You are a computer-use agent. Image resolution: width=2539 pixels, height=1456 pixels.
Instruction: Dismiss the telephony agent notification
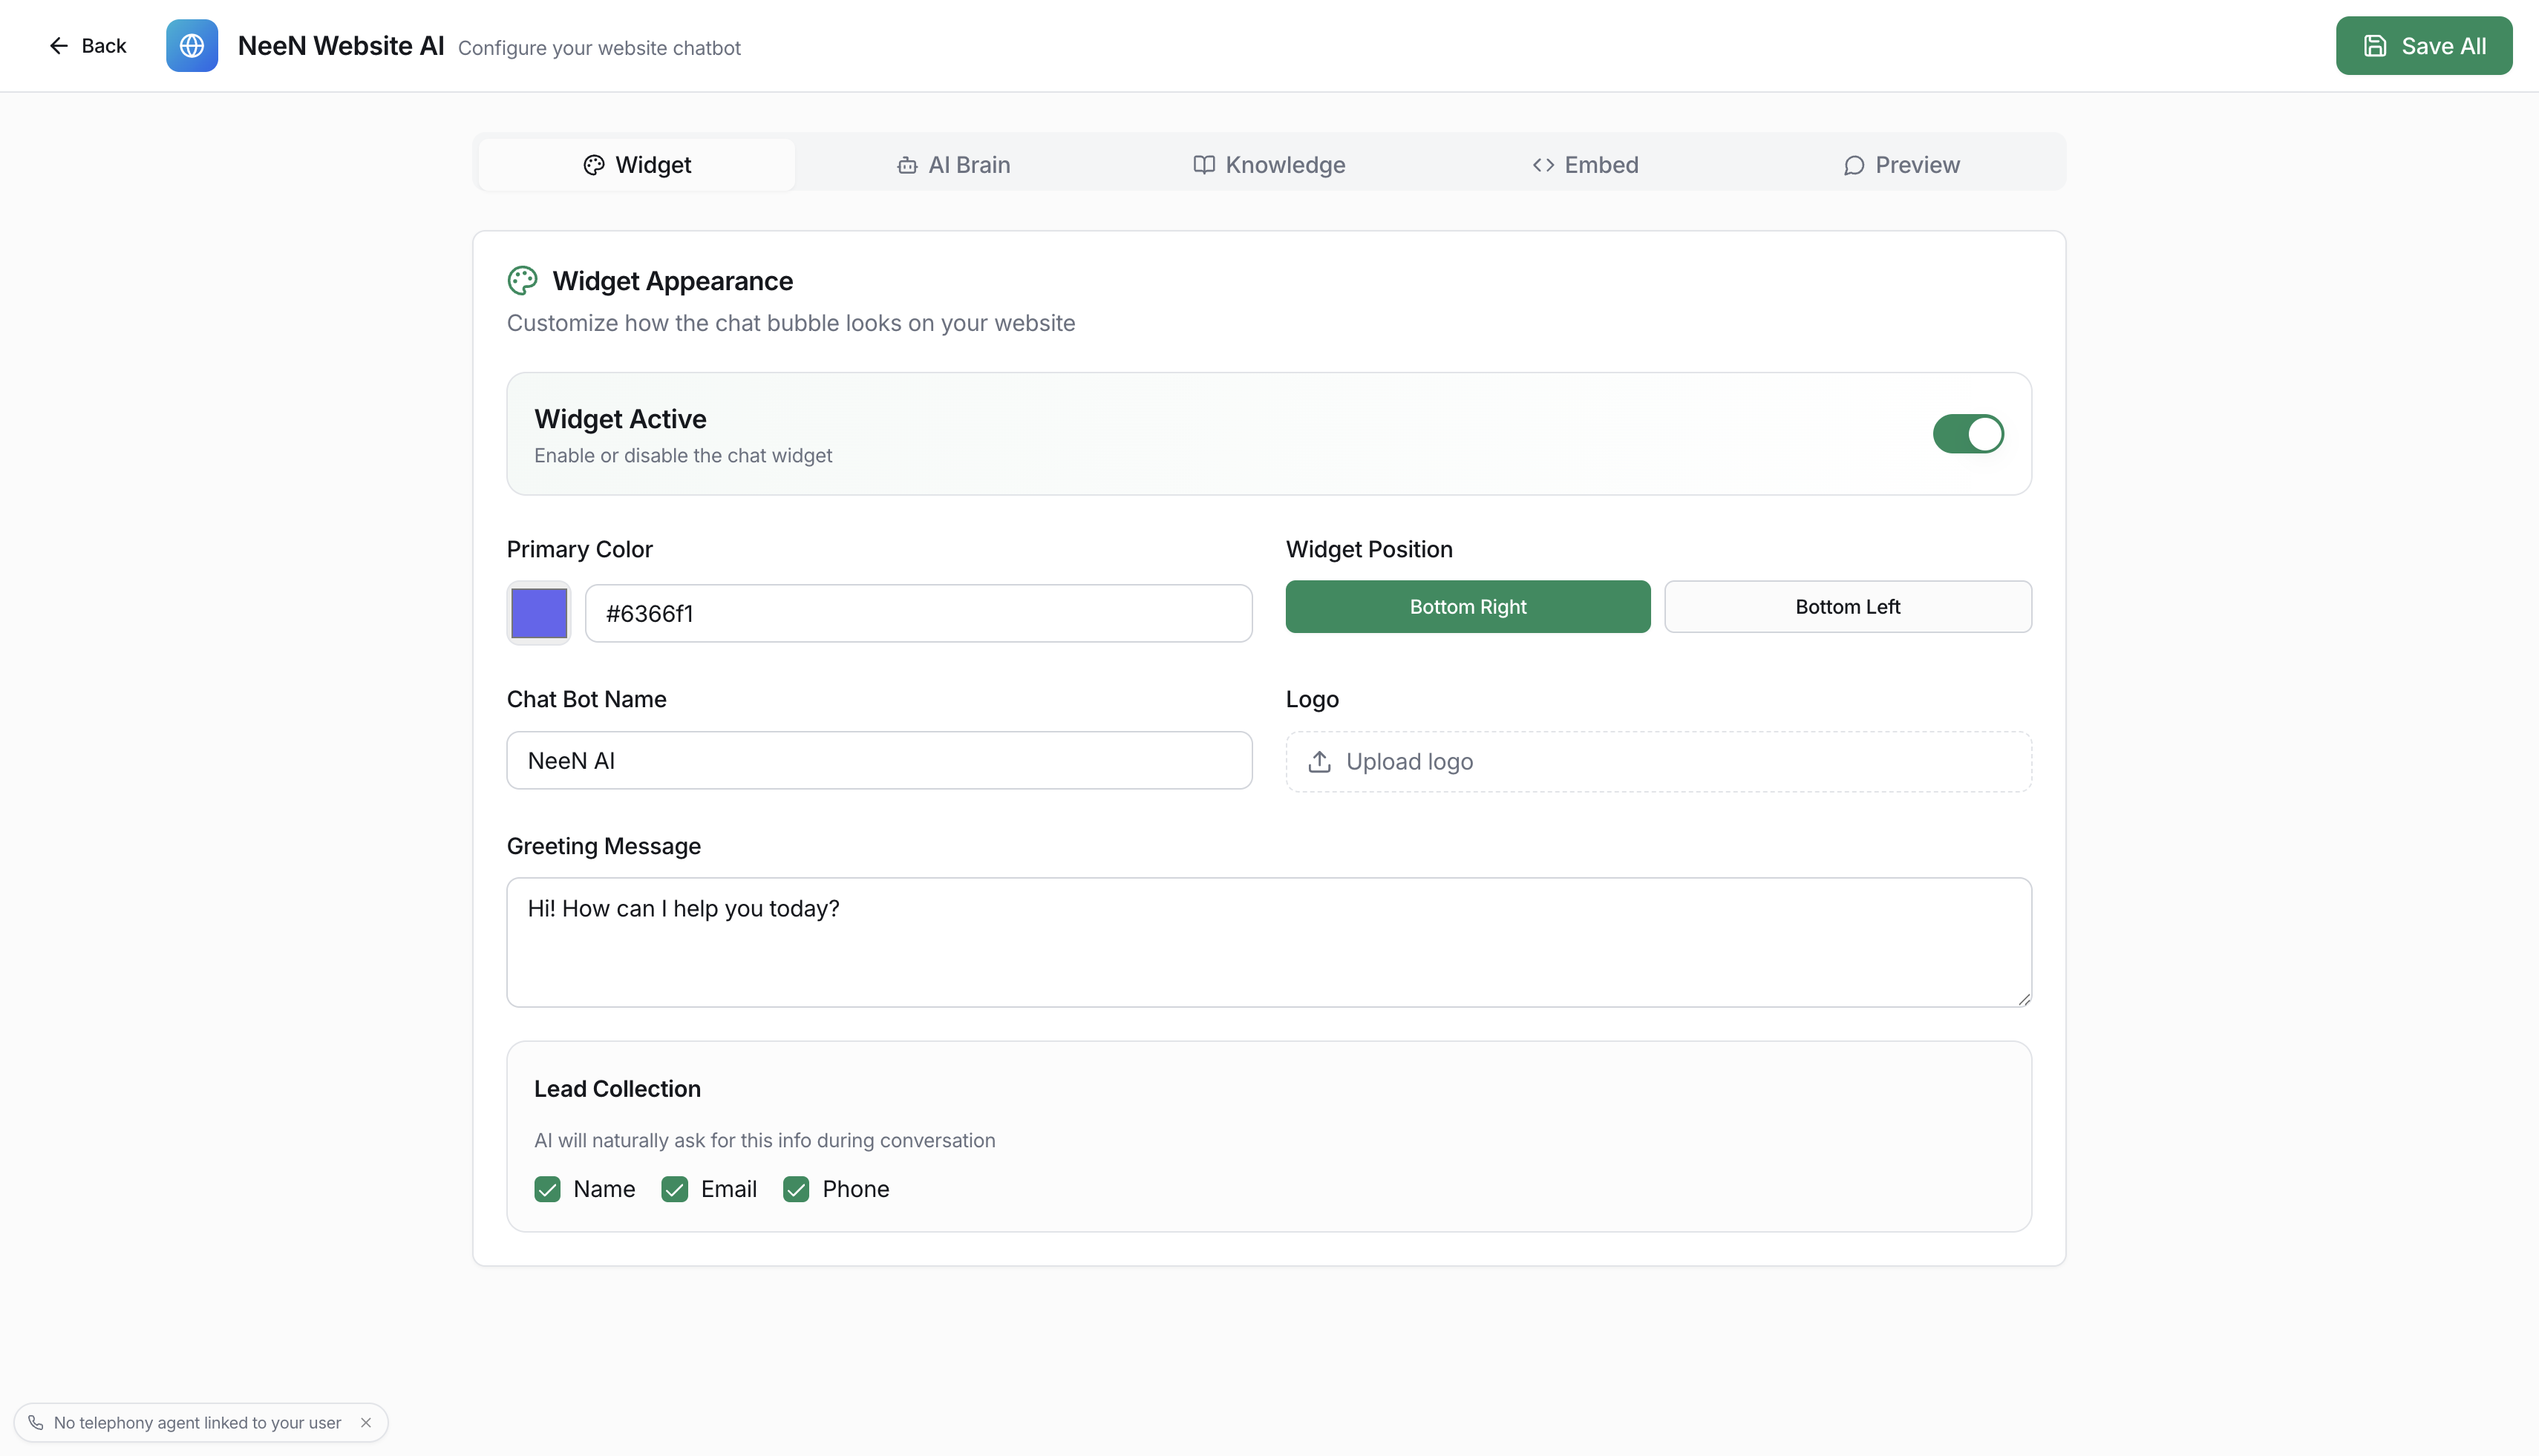tap(366, 1422)
